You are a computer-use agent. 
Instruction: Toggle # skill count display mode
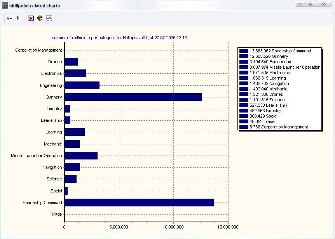point(18,18)
